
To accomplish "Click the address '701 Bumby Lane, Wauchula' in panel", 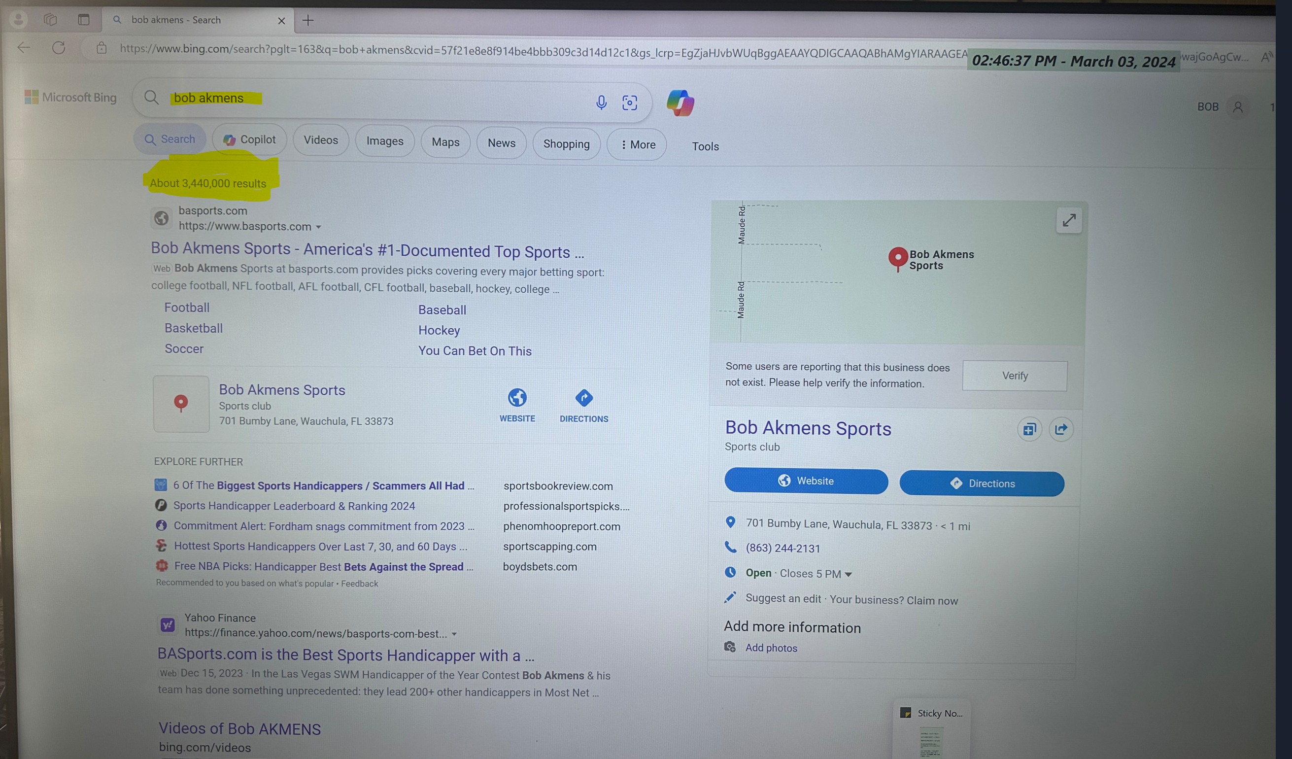I will [x=839, y=524].
